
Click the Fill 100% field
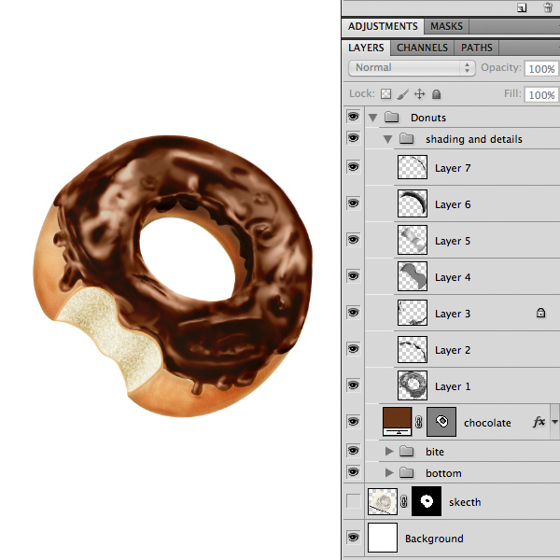(541, 94)
